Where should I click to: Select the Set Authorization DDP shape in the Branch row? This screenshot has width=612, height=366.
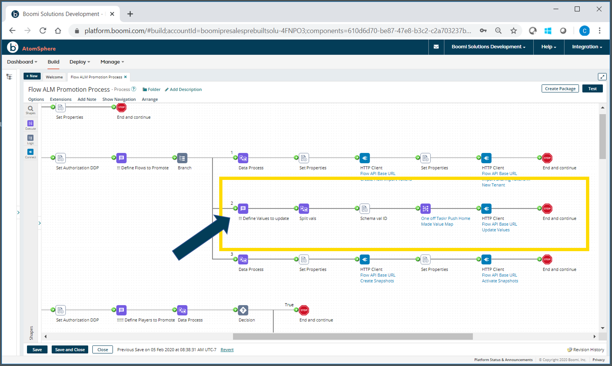[60, 158]
